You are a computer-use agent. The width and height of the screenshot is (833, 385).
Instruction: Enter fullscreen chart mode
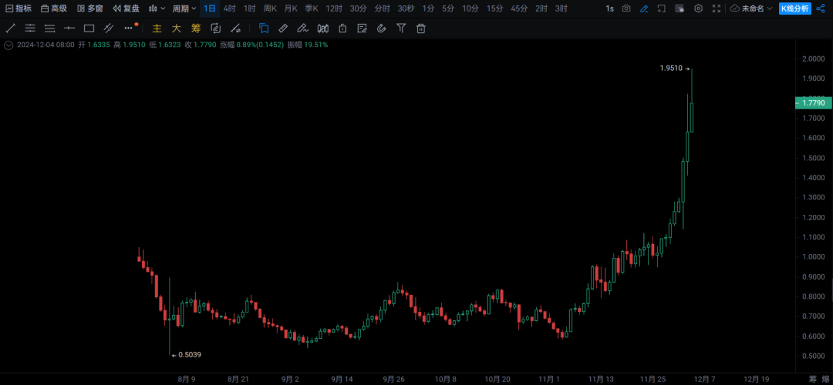coord(717,8)
